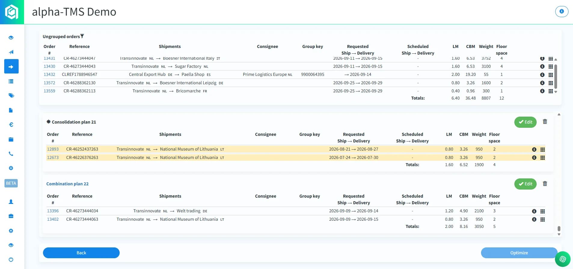
Task: Show info for order 13572
Action: pyautogui.click(x=542, y=83)
